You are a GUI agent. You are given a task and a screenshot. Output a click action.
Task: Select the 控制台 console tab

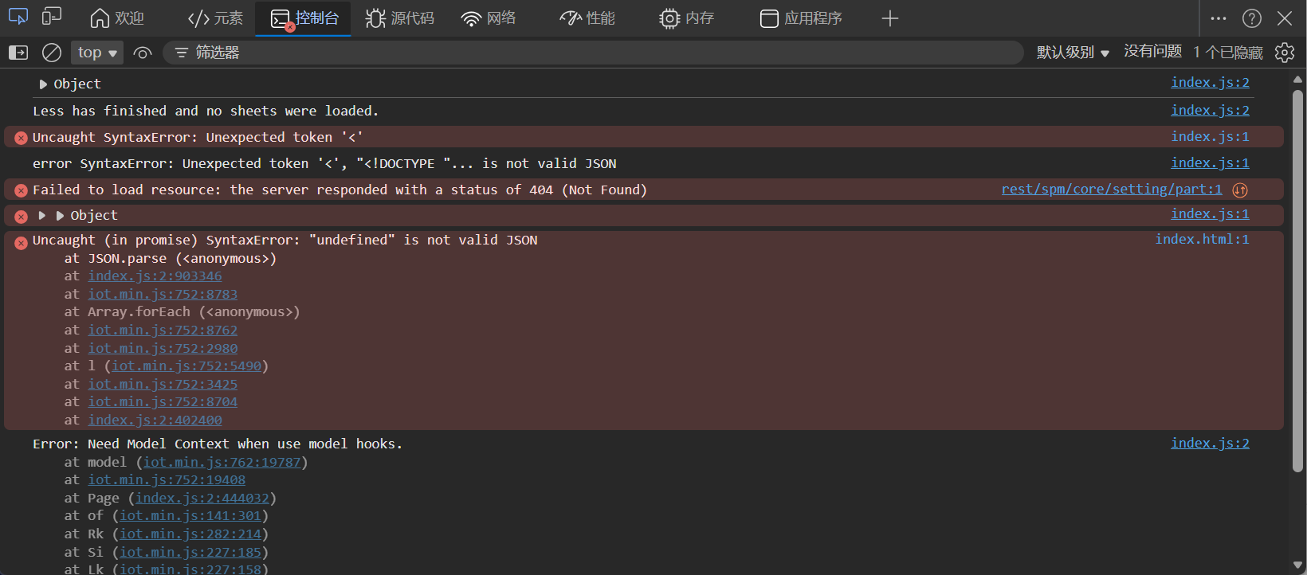tap(304, 18)
